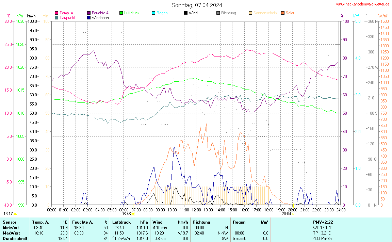Click the yellow sun icon beside 13:17
Screen dimensions: 392x242
click(x=15, y=214)
